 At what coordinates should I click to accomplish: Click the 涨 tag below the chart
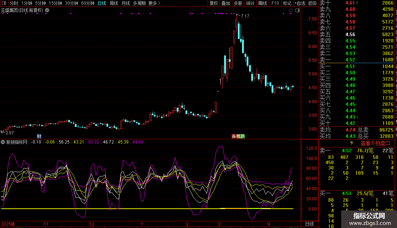click(x=233, y=136)
